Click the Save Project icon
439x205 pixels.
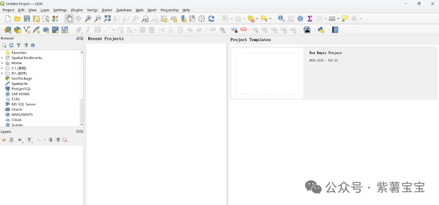(27, 19)
